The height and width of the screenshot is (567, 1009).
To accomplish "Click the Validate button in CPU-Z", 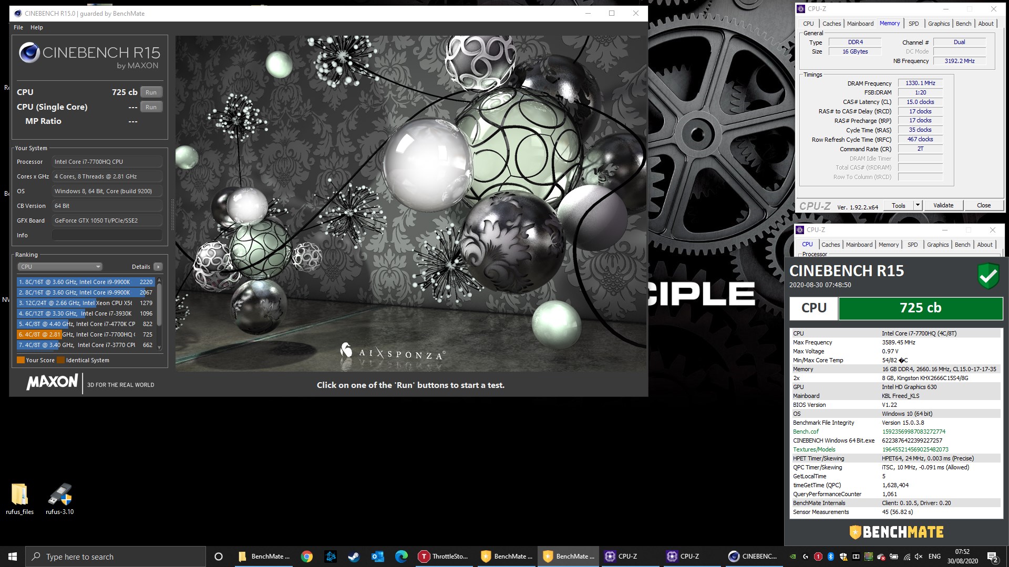I will click(x=943, y=206).
